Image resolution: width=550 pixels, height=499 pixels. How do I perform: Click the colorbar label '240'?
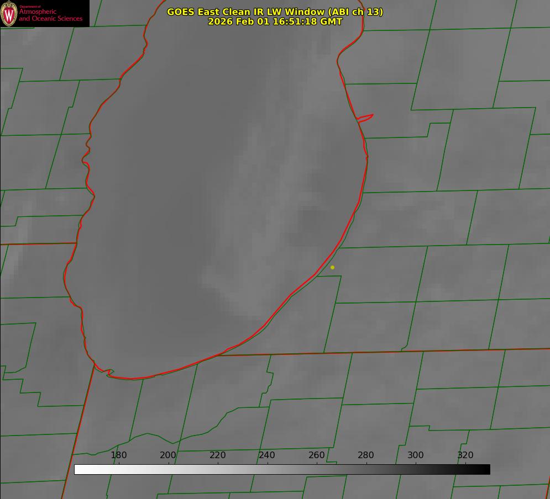pyautogui.click(x=267, y=455)
